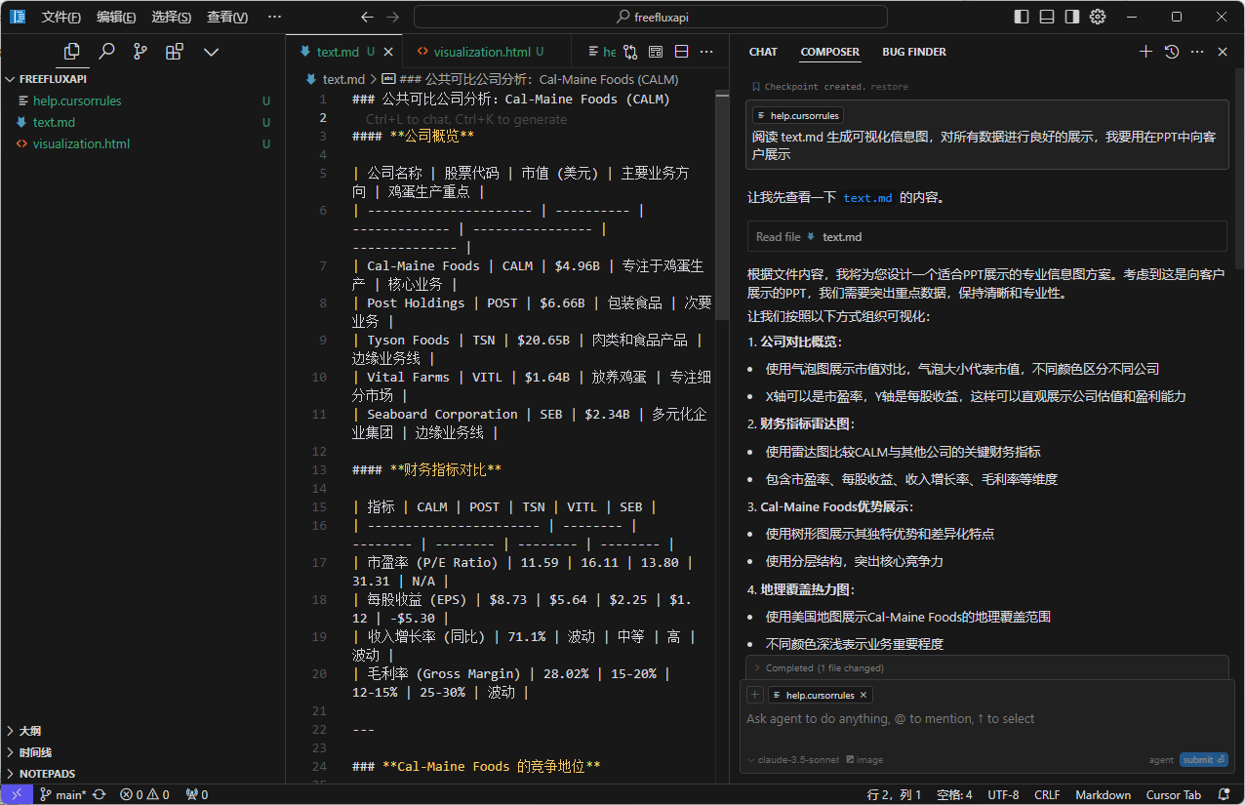This screenshot has height=805, width=1245.
Task: Synchronize changes icon in status bar
Action: click(100, 794)
